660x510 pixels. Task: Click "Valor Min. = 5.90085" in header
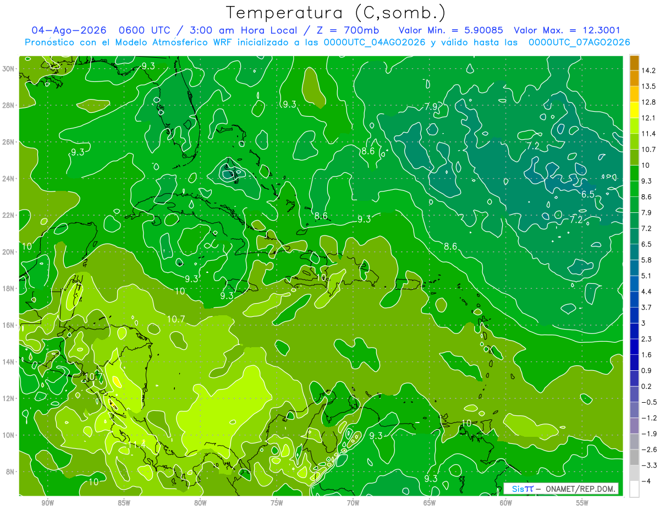coord(450,30)
